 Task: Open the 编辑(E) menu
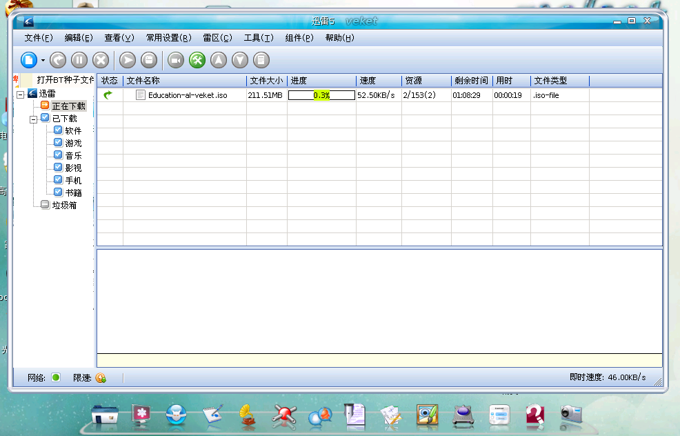click(x=79, y=38)
